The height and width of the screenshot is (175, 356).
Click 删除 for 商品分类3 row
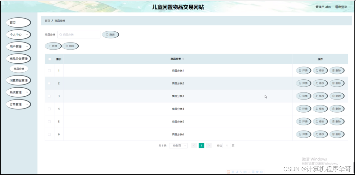click(337, 96)
